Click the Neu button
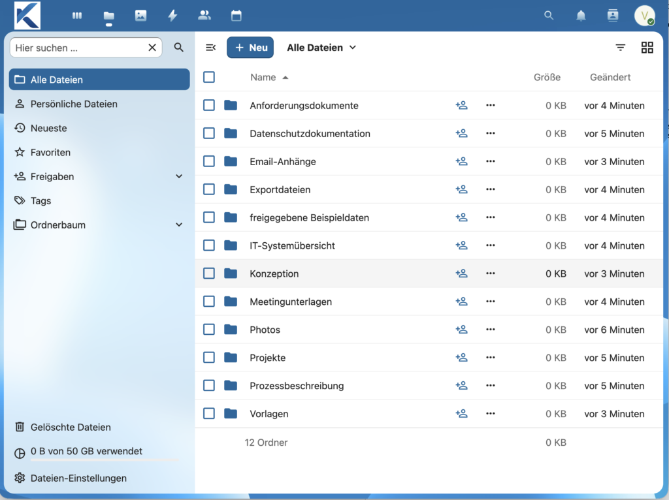The image size is (669, 500). coord(250,47)
